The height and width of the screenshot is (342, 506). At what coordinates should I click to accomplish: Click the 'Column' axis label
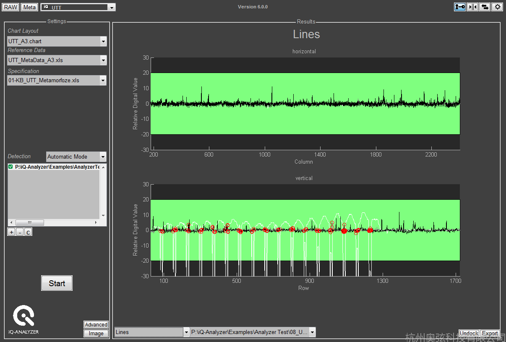(x=304, y=162)
